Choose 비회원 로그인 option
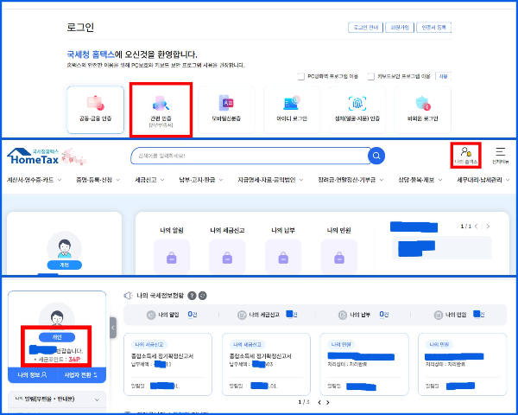518x415 pixels. 422,110
